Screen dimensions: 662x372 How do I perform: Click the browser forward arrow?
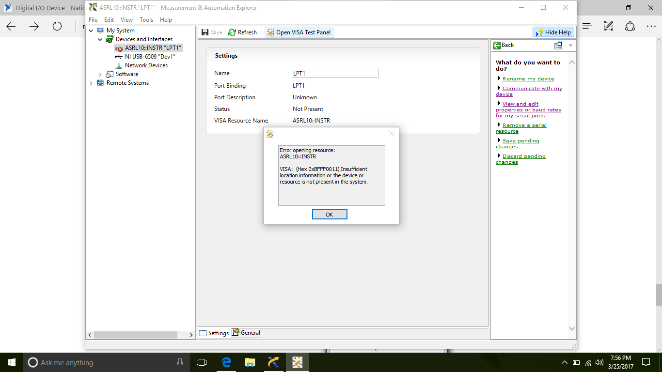pyautogui.click(x=34, y=26)
